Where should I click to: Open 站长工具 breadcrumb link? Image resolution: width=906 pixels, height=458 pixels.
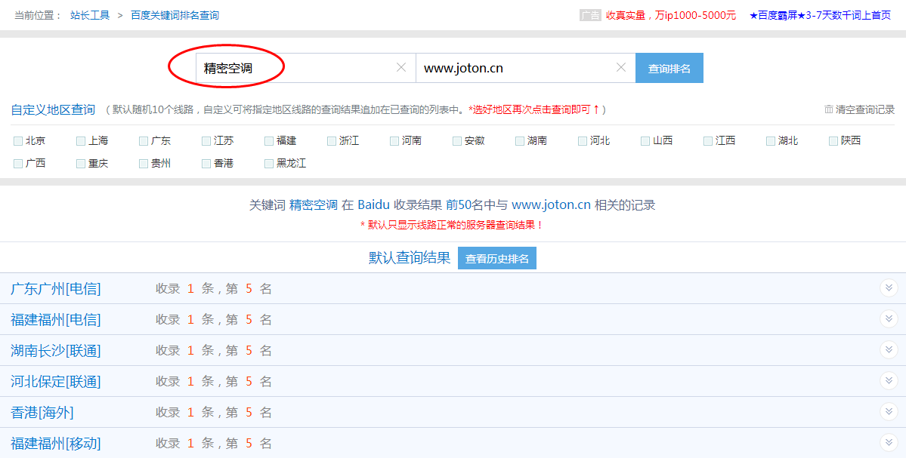click(90, 15)
